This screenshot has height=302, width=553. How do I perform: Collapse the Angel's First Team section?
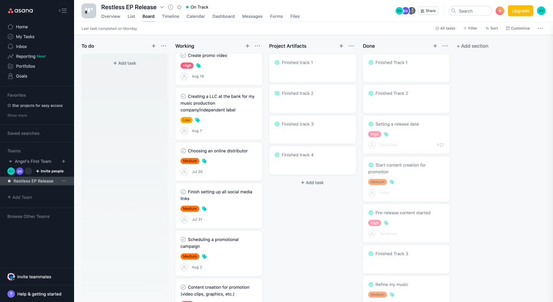(10, 161)
